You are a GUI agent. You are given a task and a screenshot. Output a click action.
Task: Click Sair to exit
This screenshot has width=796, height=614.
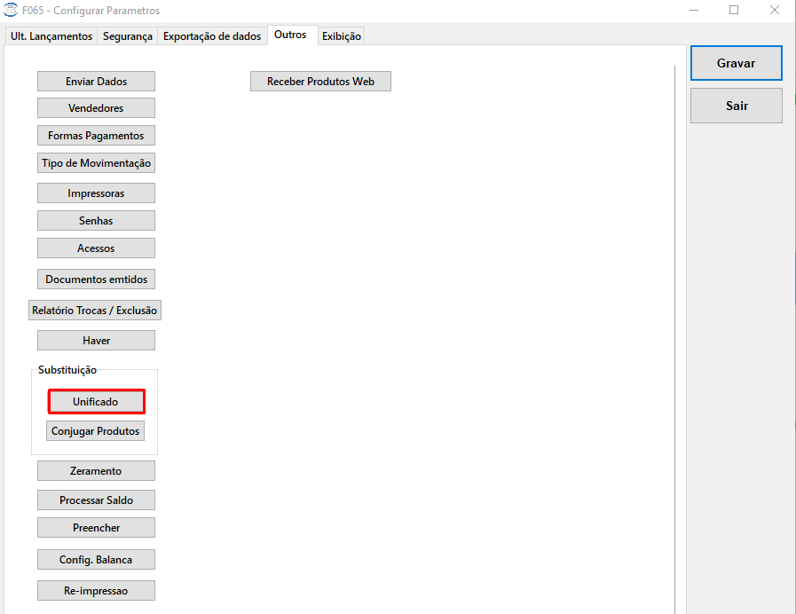click(736, 106)
